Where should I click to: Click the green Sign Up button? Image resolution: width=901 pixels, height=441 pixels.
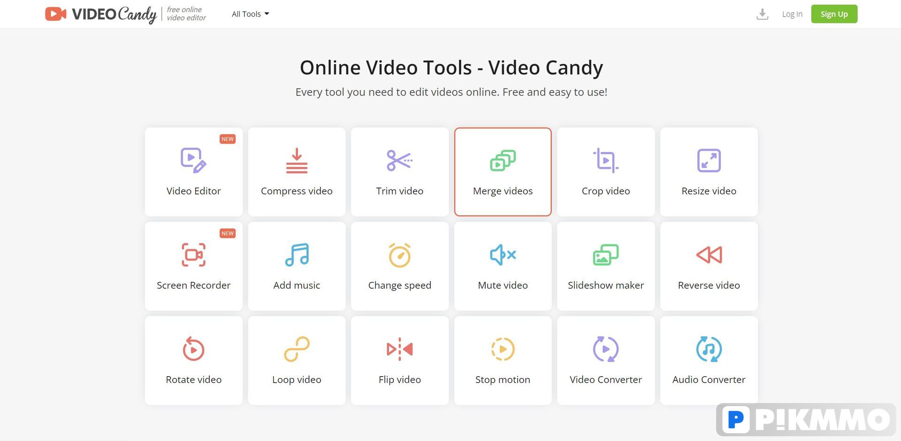834,14
